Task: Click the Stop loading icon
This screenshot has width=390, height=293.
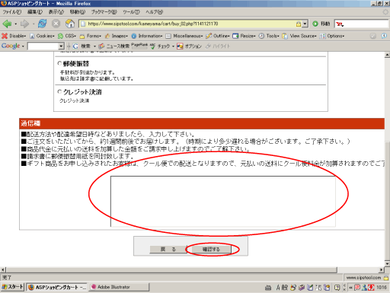Action: click(x=56, y=24)
